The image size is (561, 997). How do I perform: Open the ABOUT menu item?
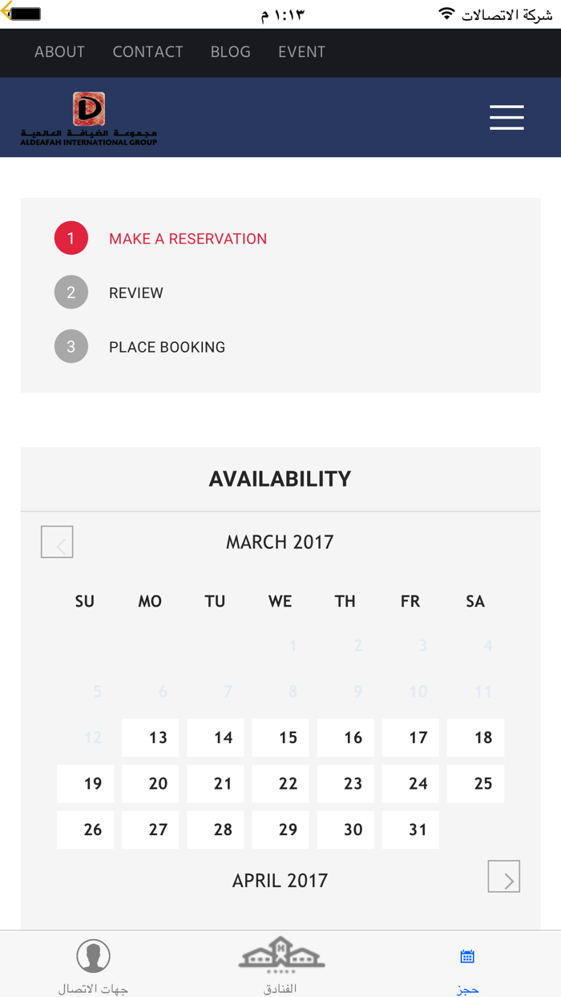click(59, 52)
